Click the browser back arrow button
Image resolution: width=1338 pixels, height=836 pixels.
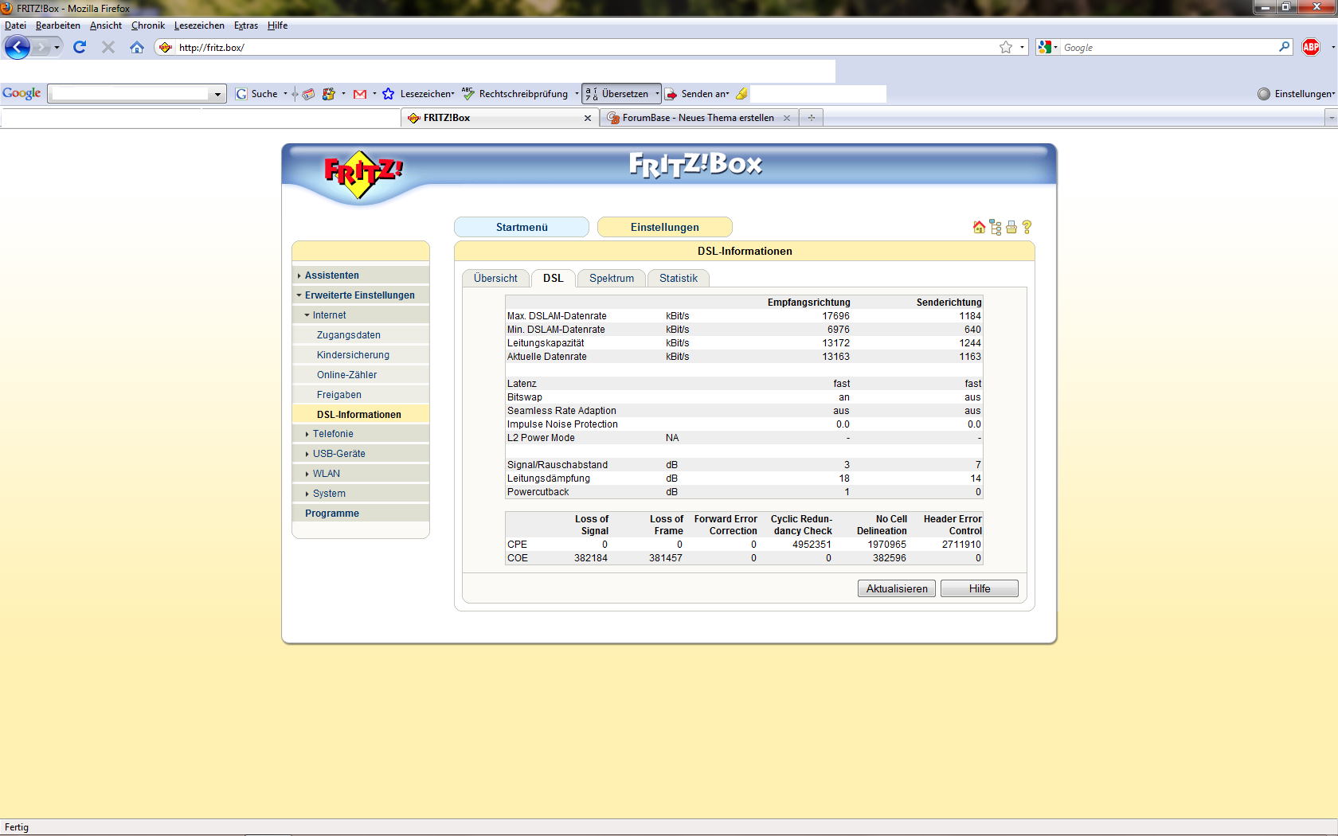[x=17, y=47]
